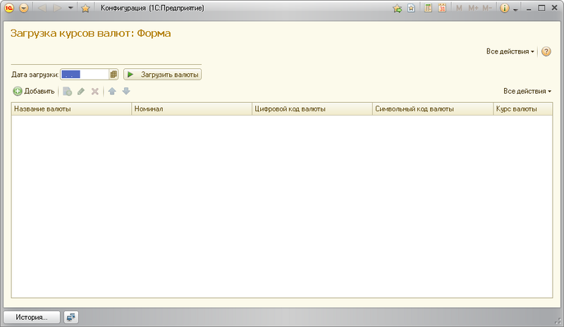
Task: Click the 'Символьный код валюты' column header
Action: 433,109
